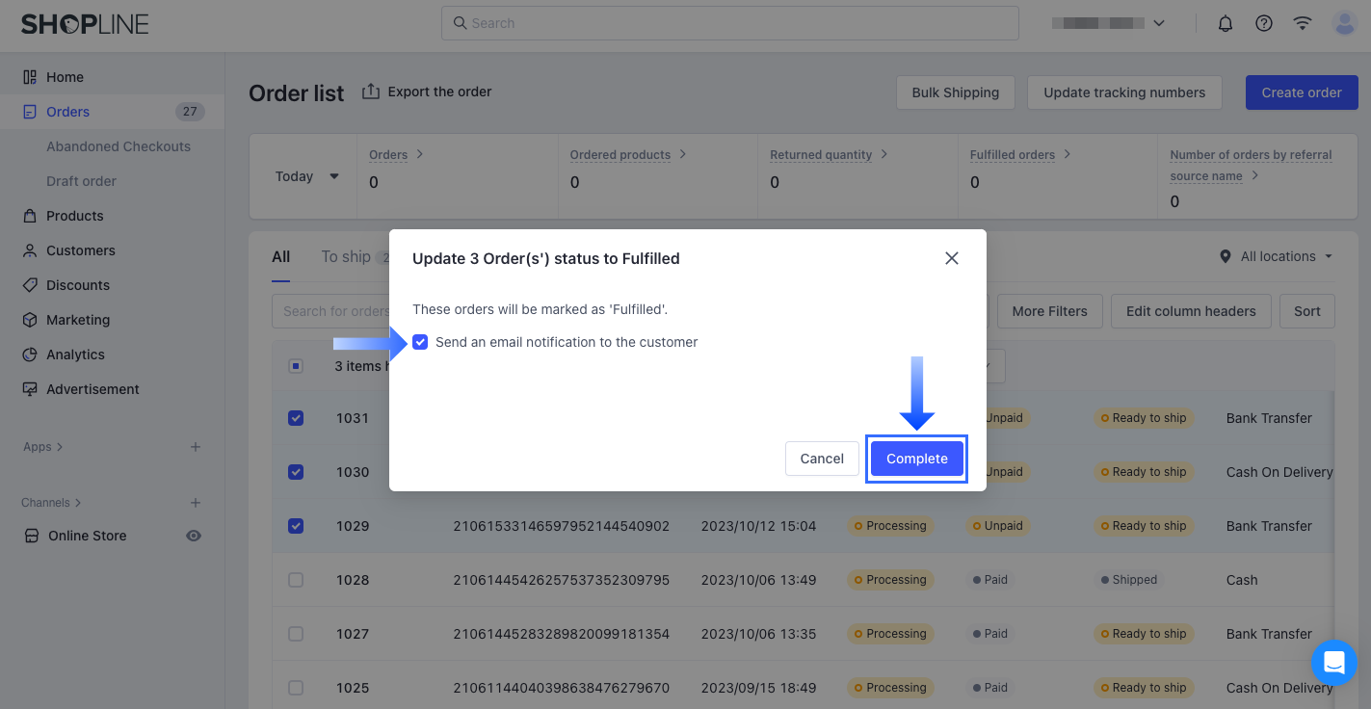The width and height of the screenshot is (1371, 709).
Task: Add a new sales channel with plus icon
Action: [x=196, y=503]
